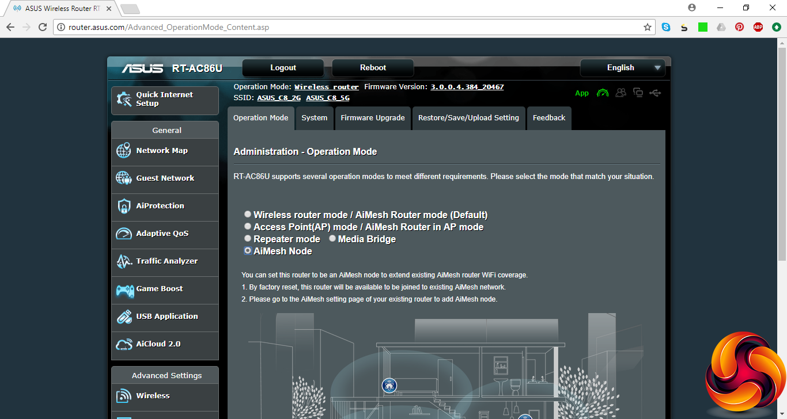The height and width of the screenshot is (419, 787).
Task: Open the AiProtection page
Action: click(165, 207)
